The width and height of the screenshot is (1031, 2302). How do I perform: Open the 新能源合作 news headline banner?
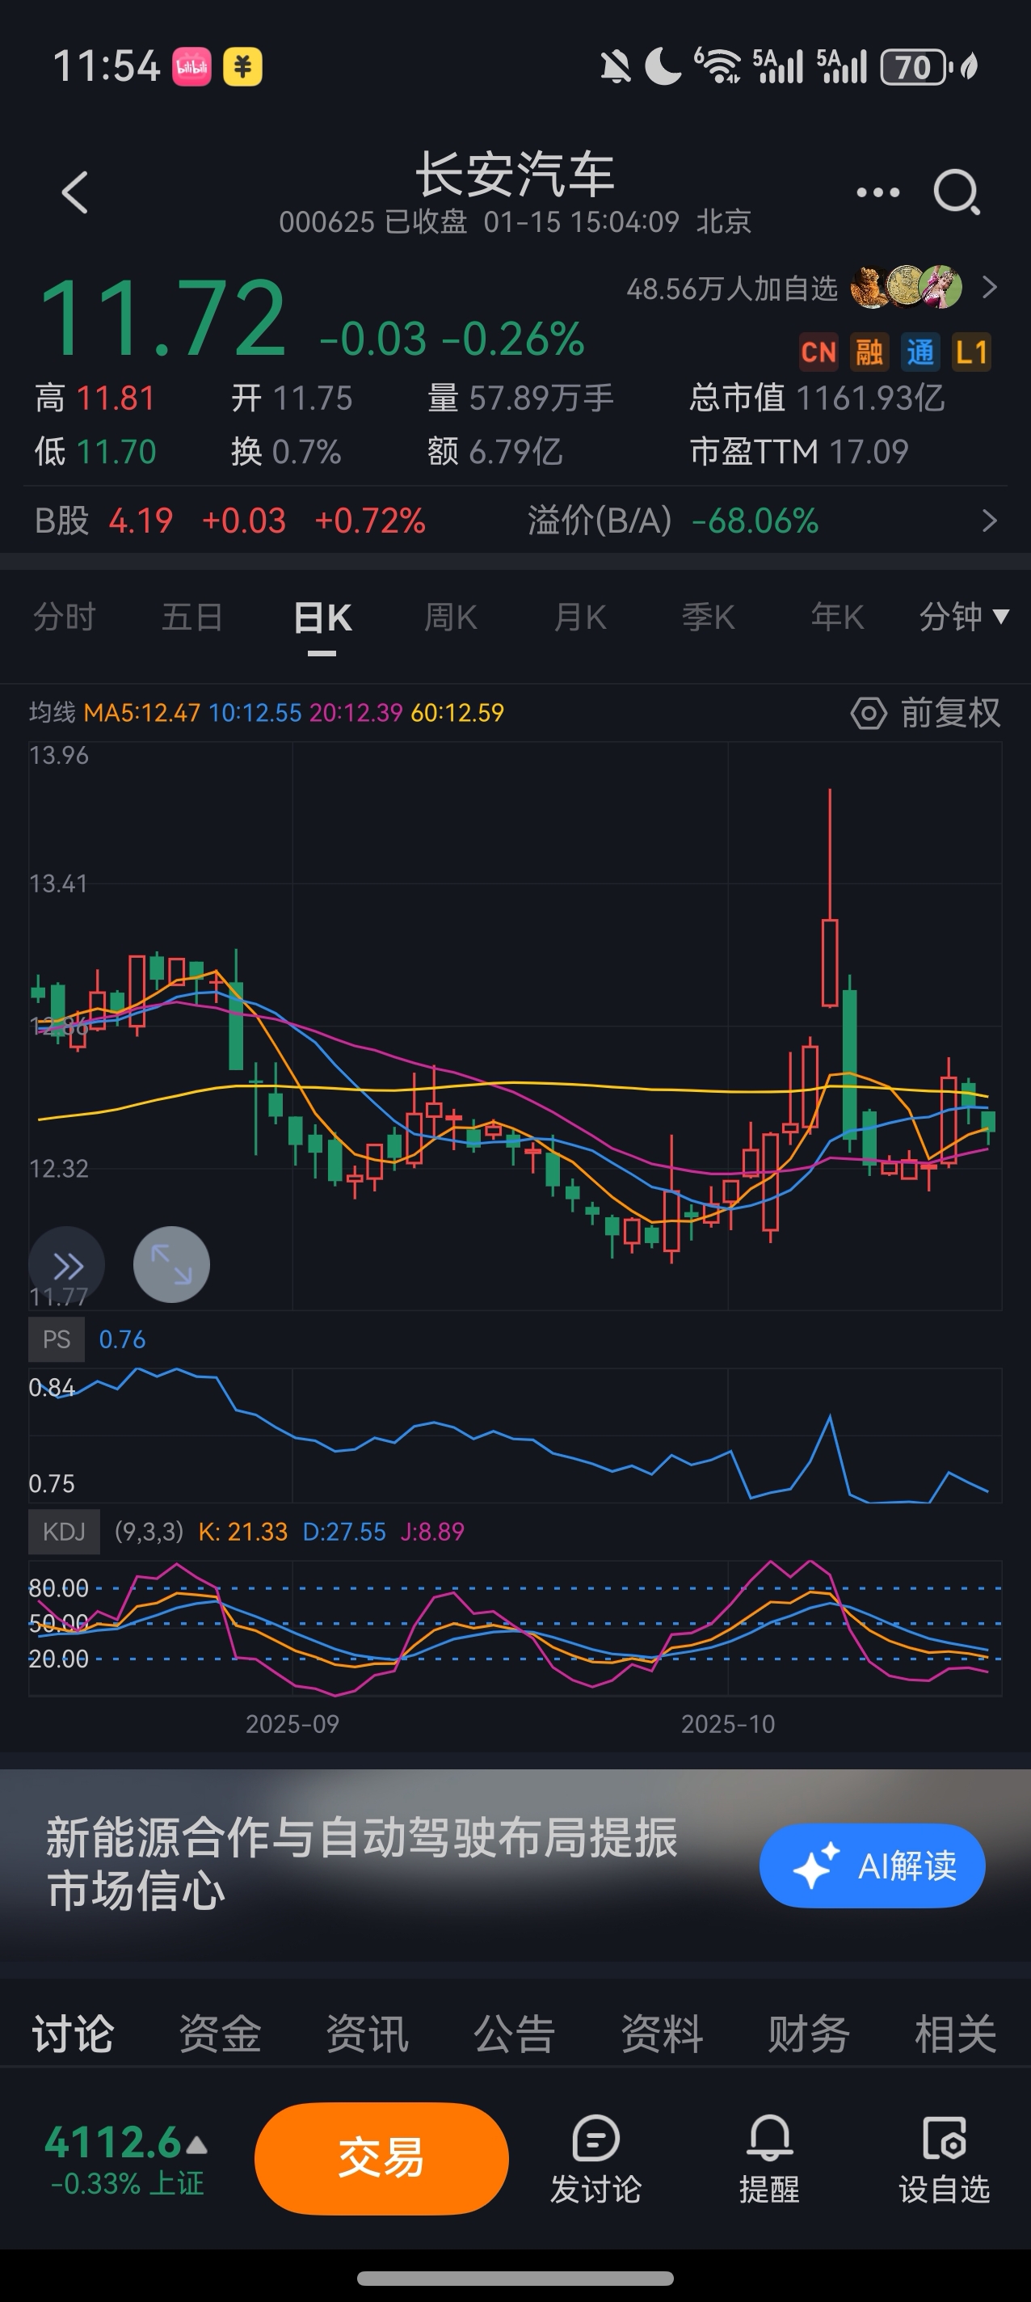pos(362,1864)
